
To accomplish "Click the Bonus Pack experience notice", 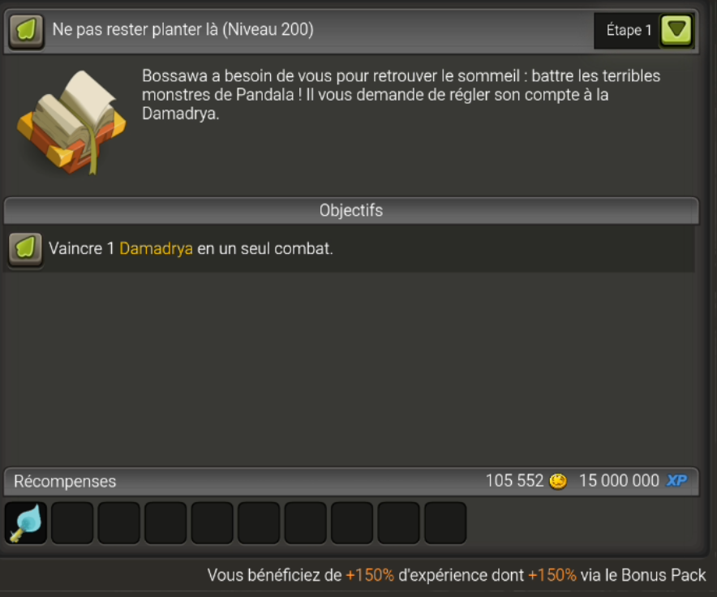I will [457, 575].
